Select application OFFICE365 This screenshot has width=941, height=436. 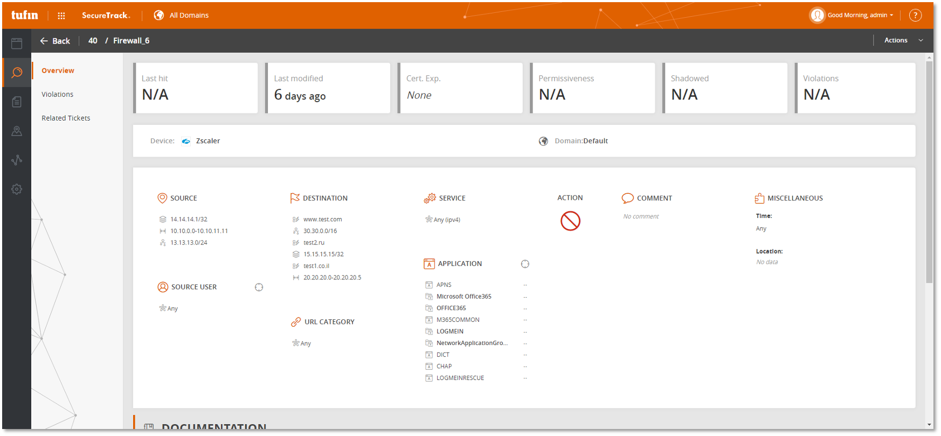point(451,308)
